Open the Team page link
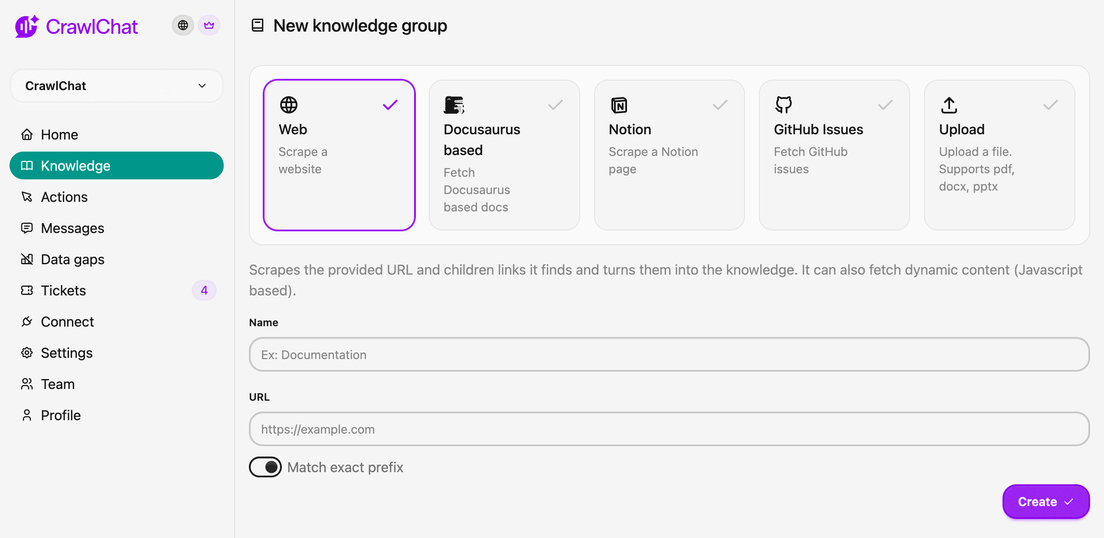Screen dimensions: 1104x538 57,384
